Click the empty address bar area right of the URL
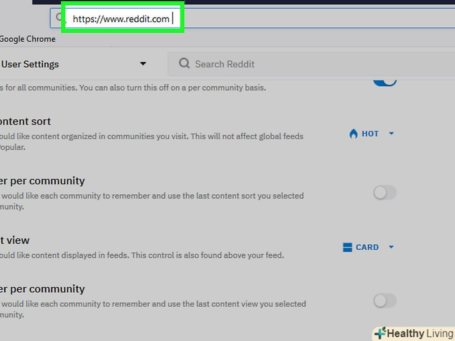The width and height of the screenshot is (455, 341). tap(312, 19)
